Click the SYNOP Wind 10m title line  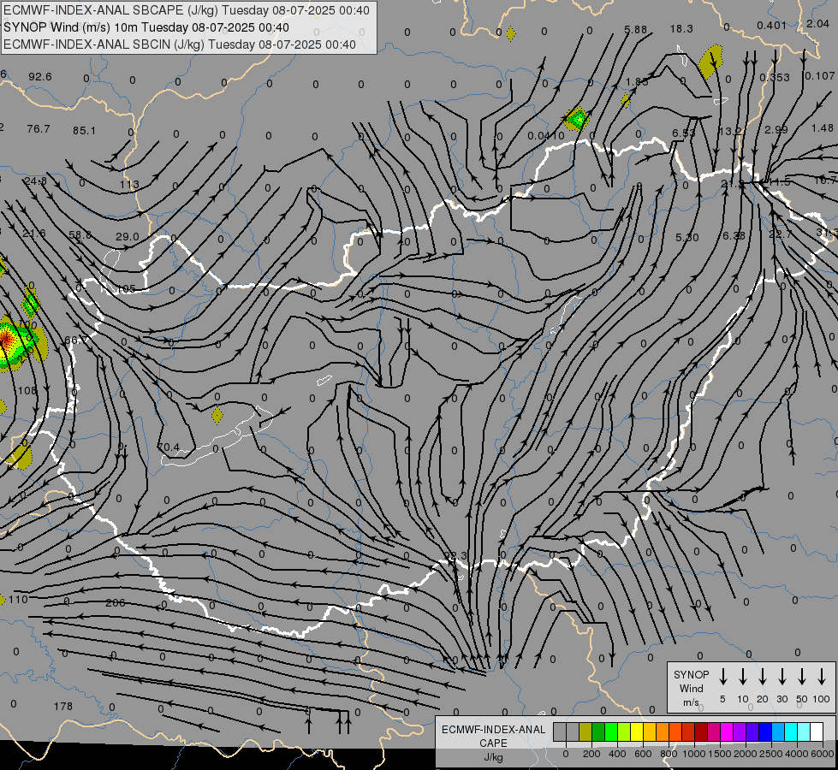[x=146, y=27]
